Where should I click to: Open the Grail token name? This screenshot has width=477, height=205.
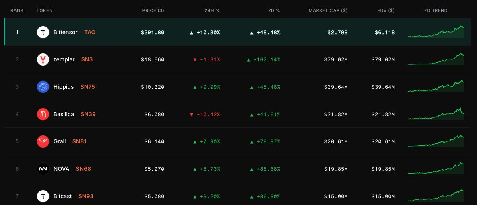[60, 141]
